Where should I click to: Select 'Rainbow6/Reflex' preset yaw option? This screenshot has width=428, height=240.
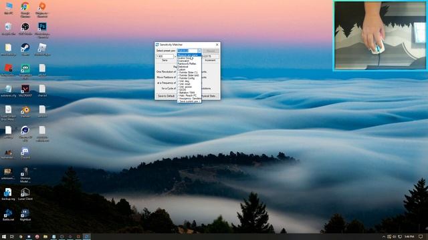189,64
